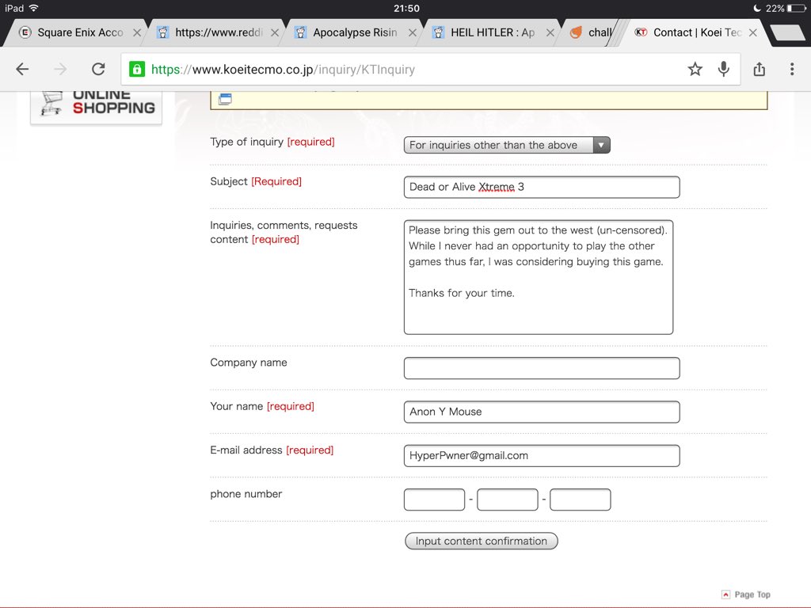Close the https://www.reddi tab
The image size is (811, 608).
275,32
